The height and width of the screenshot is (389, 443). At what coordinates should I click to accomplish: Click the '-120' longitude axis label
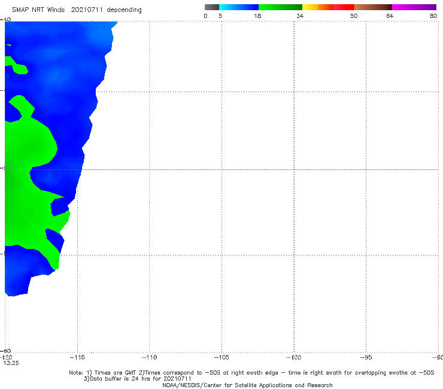[x=6, y=358]
